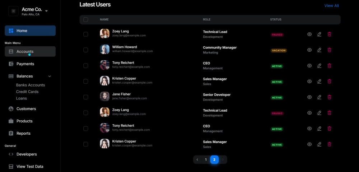
Task: Open Credit Cards under Balances
Action: [27, 92]
